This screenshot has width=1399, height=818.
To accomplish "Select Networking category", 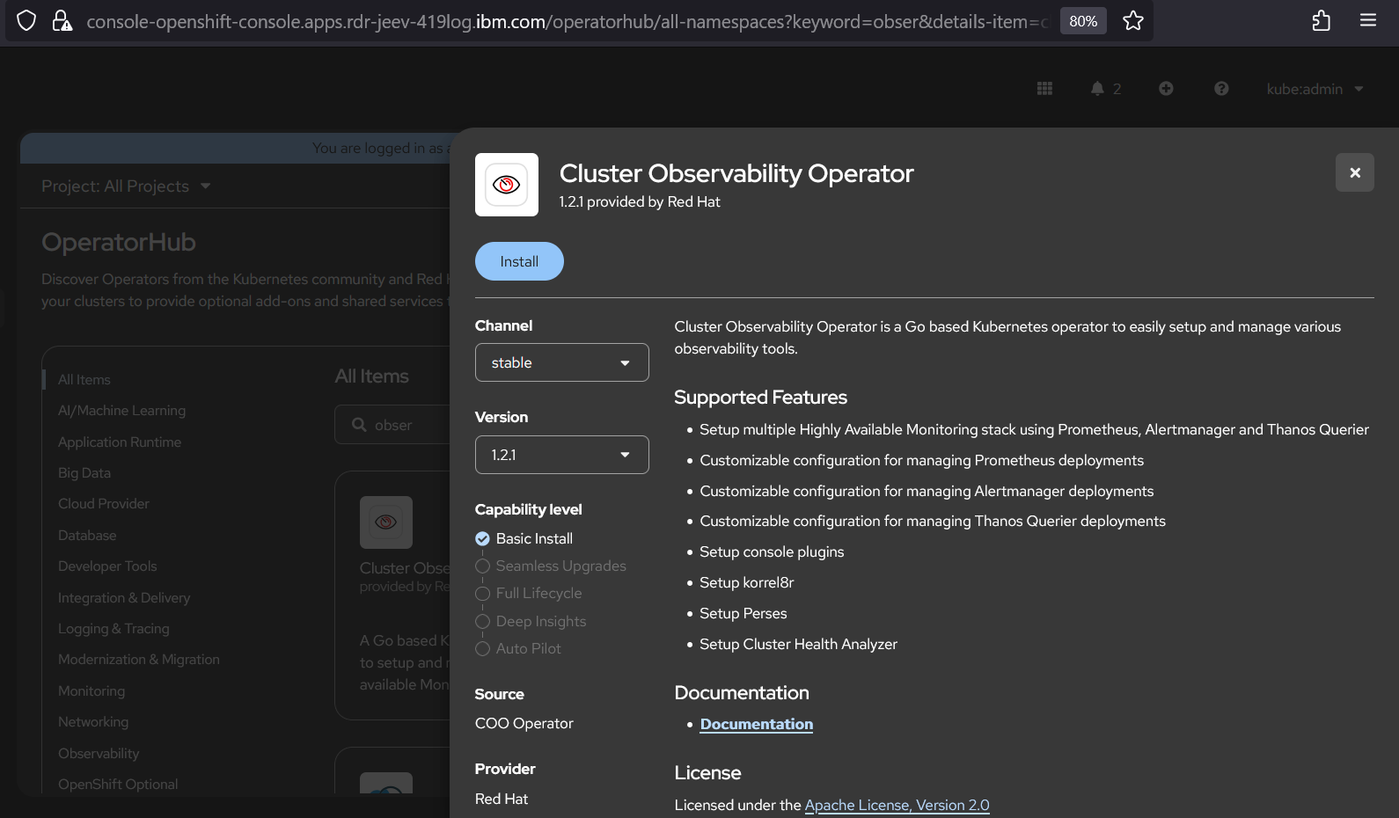I will (x=93, y=722).
